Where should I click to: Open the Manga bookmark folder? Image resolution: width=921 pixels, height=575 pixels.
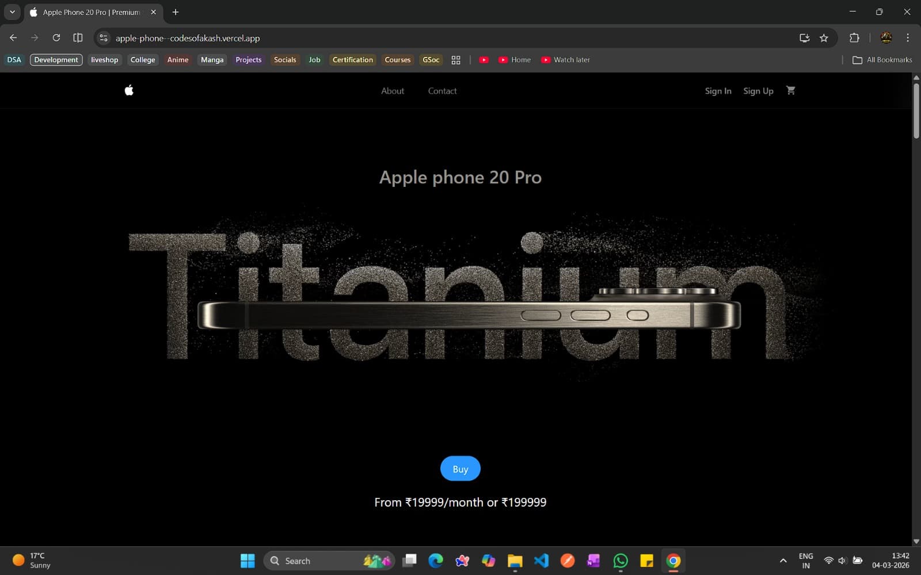click(212, 60)
